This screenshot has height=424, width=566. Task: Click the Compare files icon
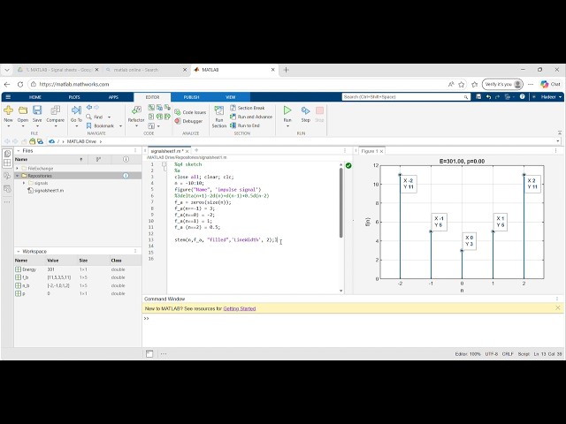(55, 110)
